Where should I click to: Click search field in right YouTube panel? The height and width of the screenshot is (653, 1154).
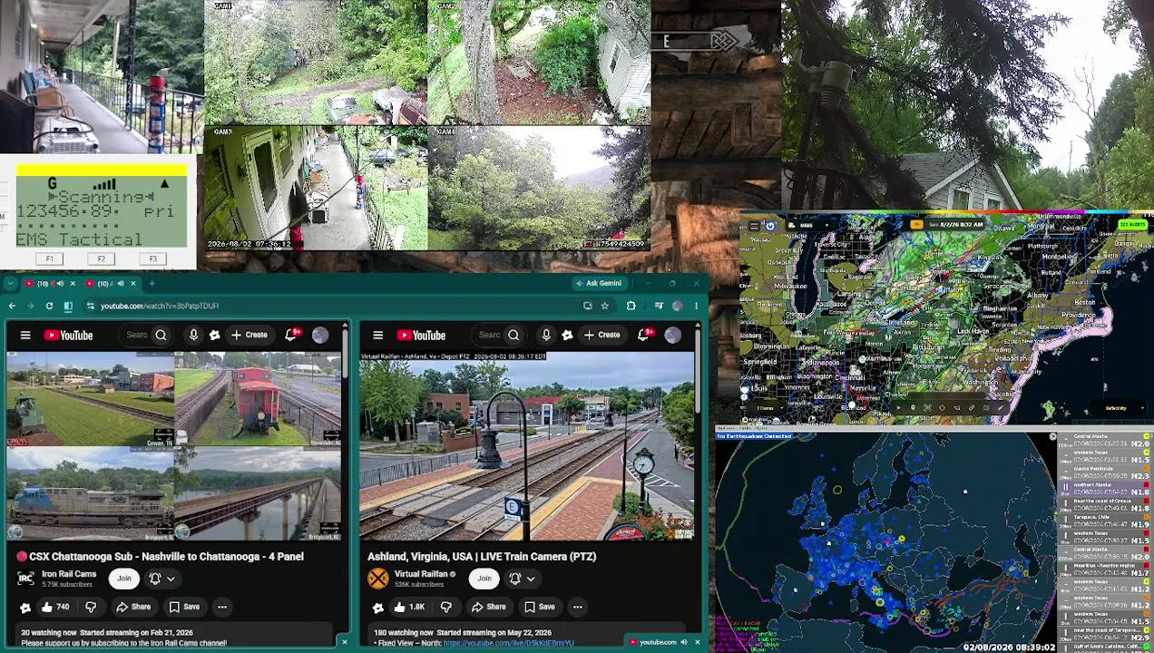coord(489,336)
